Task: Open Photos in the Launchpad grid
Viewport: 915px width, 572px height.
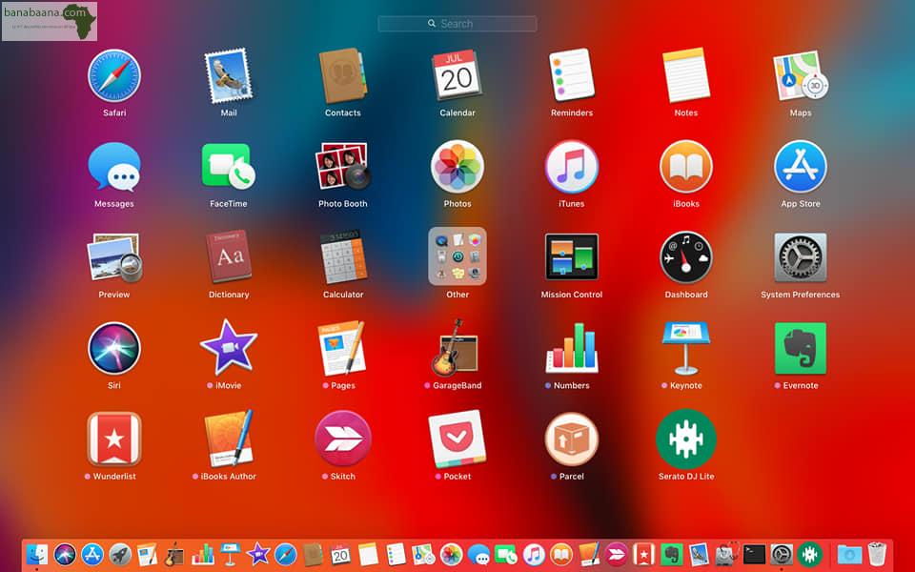Action: tap(457, 167)
